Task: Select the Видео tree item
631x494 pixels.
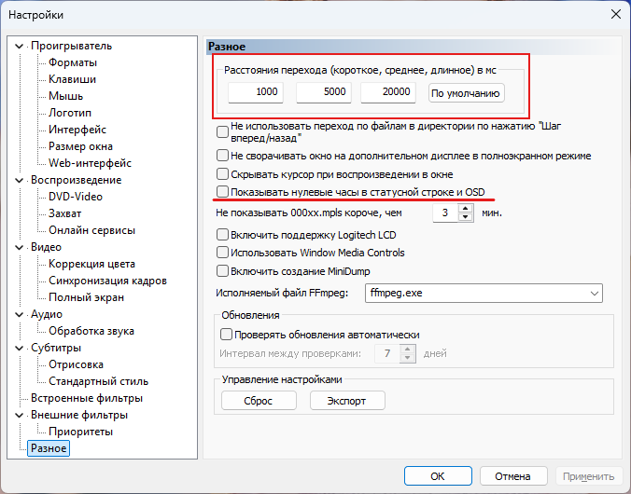Action: coord(46,247)
